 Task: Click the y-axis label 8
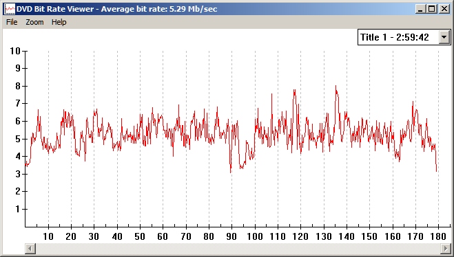(x=18, y=86)
